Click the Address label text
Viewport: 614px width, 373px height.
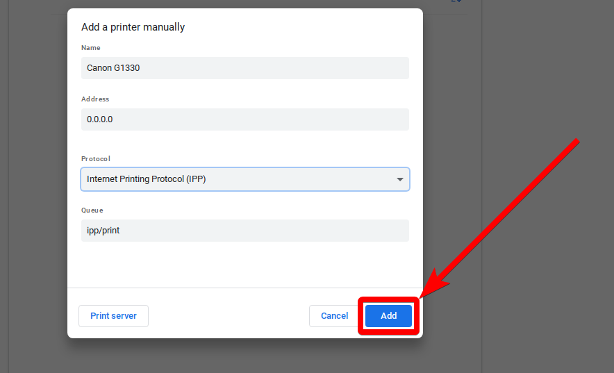[x=95, y=99]
